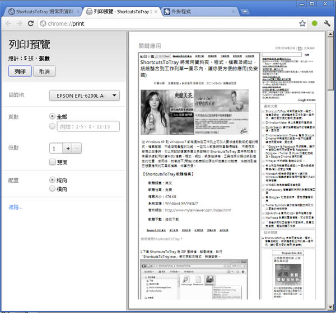The image size is (336, 313).
Task: Enable the 雙面 duplex checkbox
Action: 53,162
